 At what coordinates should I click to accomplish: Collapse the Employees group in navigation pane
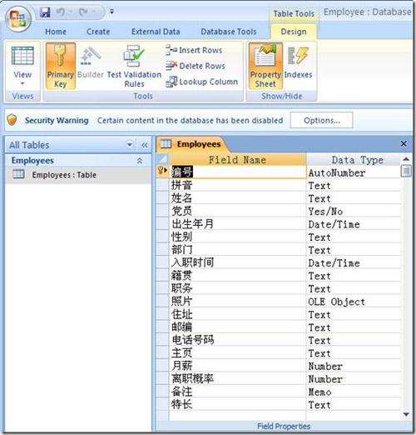click(140, 161)
